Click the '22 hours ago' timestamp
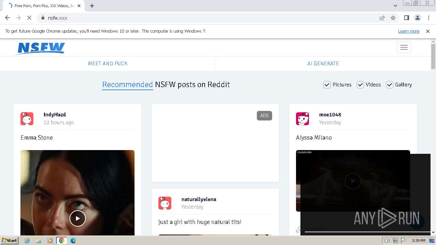Viewport: 436px width, 245px height. tap(59, 122)
